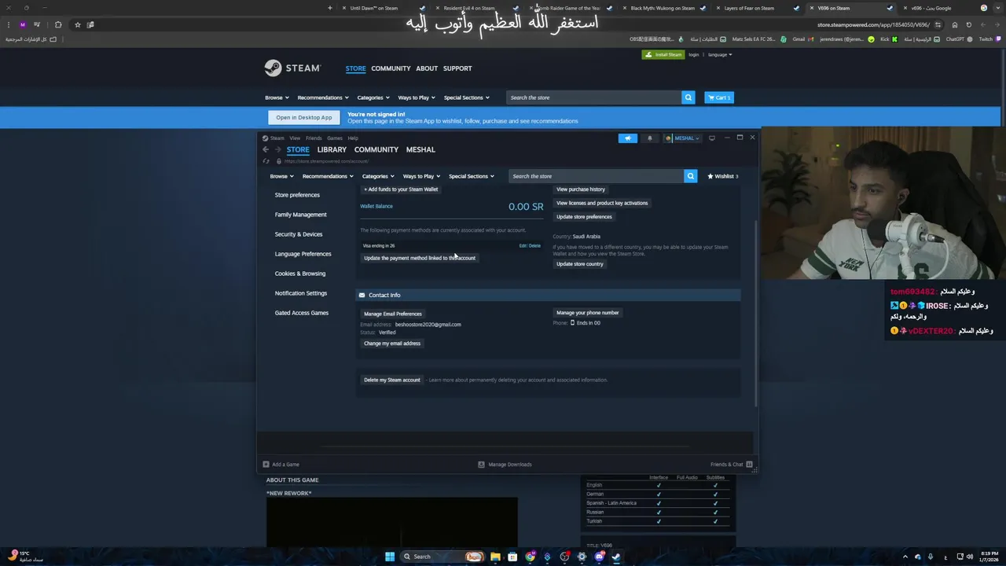Expand Ways to Play in Steam client
The height and width of the screenshot is (566, 1006).
click(x=421, y=176)
